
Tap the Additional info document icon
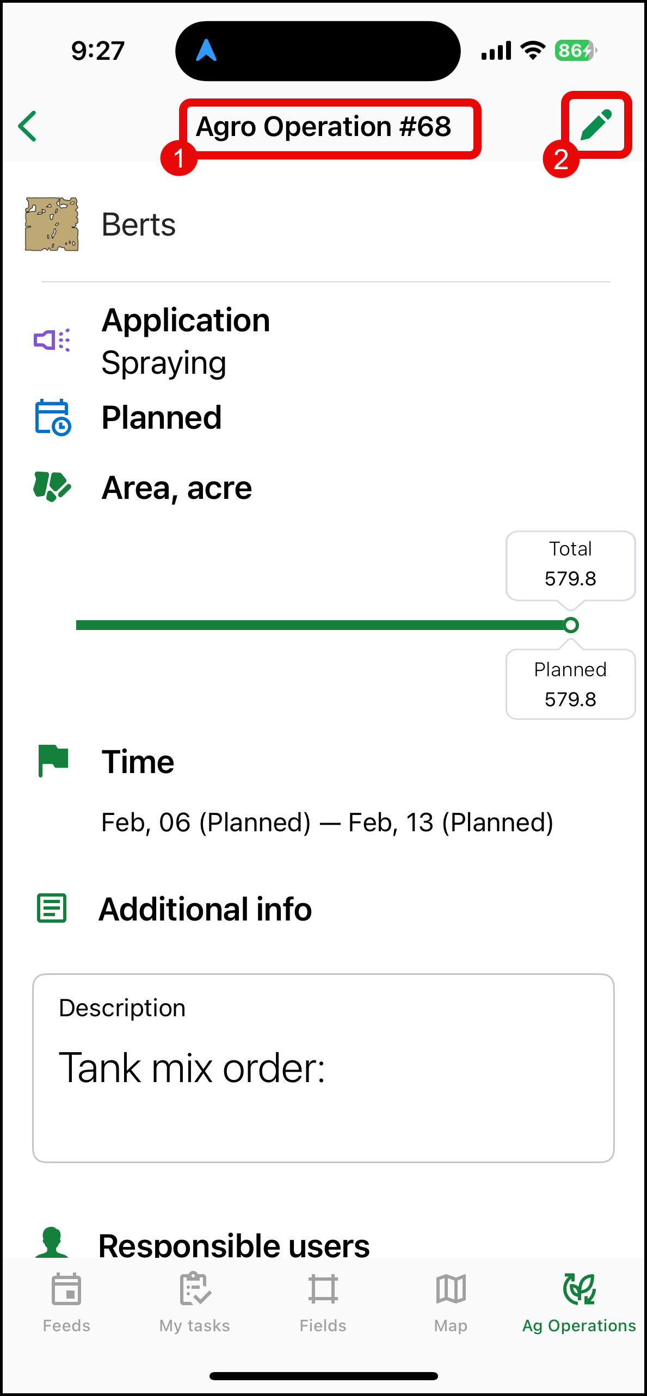point(52,909)
